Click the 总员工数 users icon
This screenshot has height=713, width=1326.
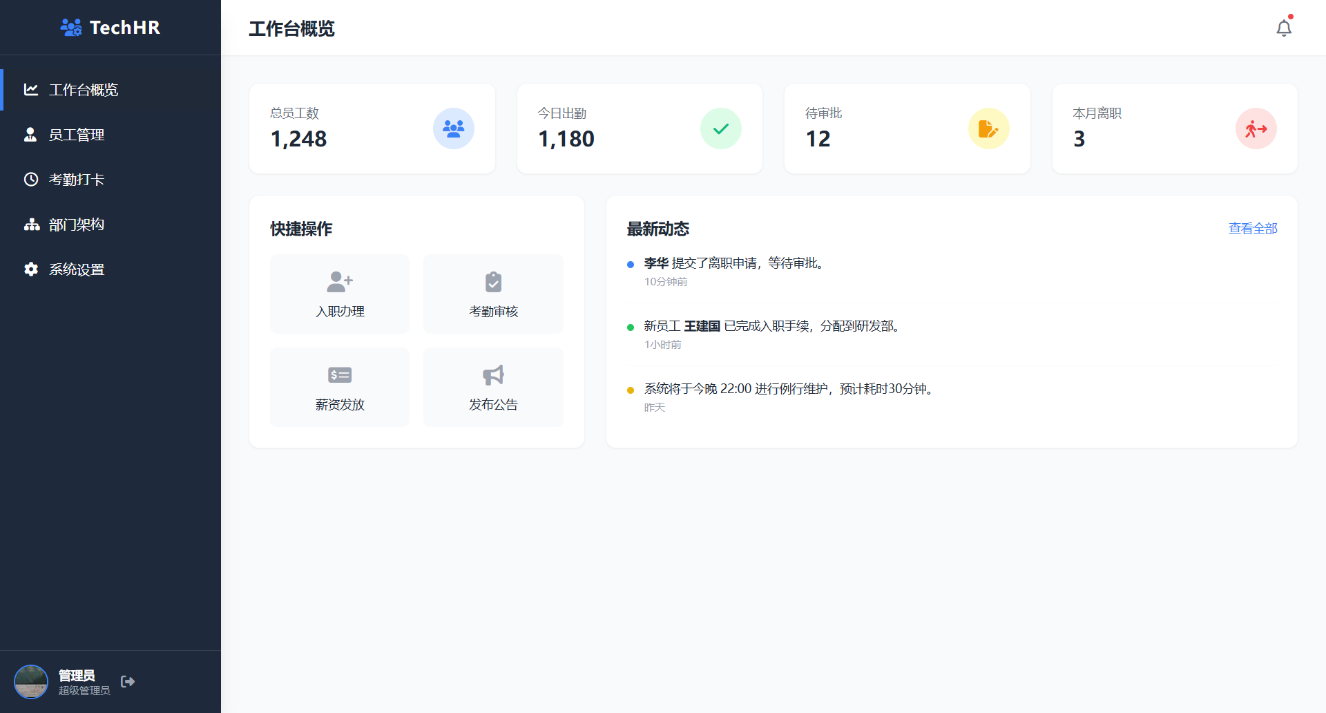coord(454,129)
